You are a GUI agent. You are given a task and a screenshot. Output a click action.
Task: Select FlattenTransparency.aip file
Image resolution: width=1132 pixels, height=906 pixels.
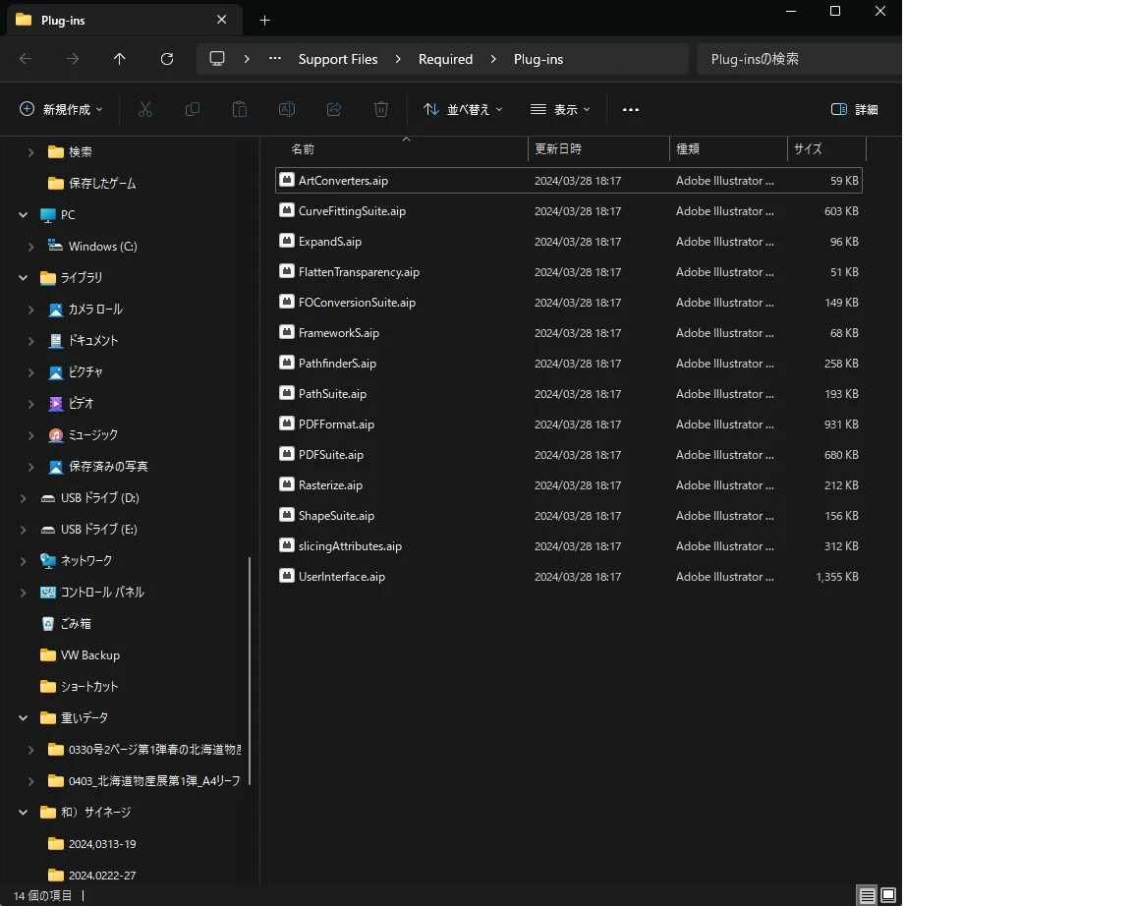click(569, 271)
